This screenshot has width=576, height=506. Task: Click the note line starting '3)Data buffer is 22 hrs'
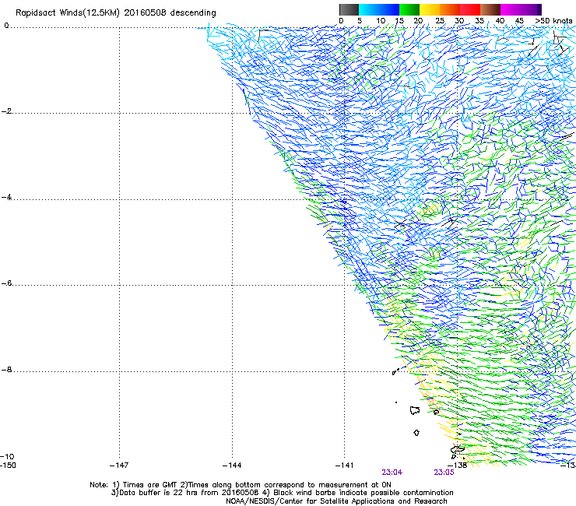[x=282, y=493]
